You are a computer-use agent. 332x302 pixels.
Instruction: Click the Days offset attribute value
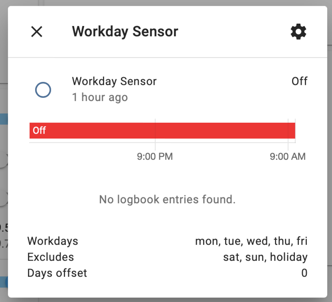point(304,273)
